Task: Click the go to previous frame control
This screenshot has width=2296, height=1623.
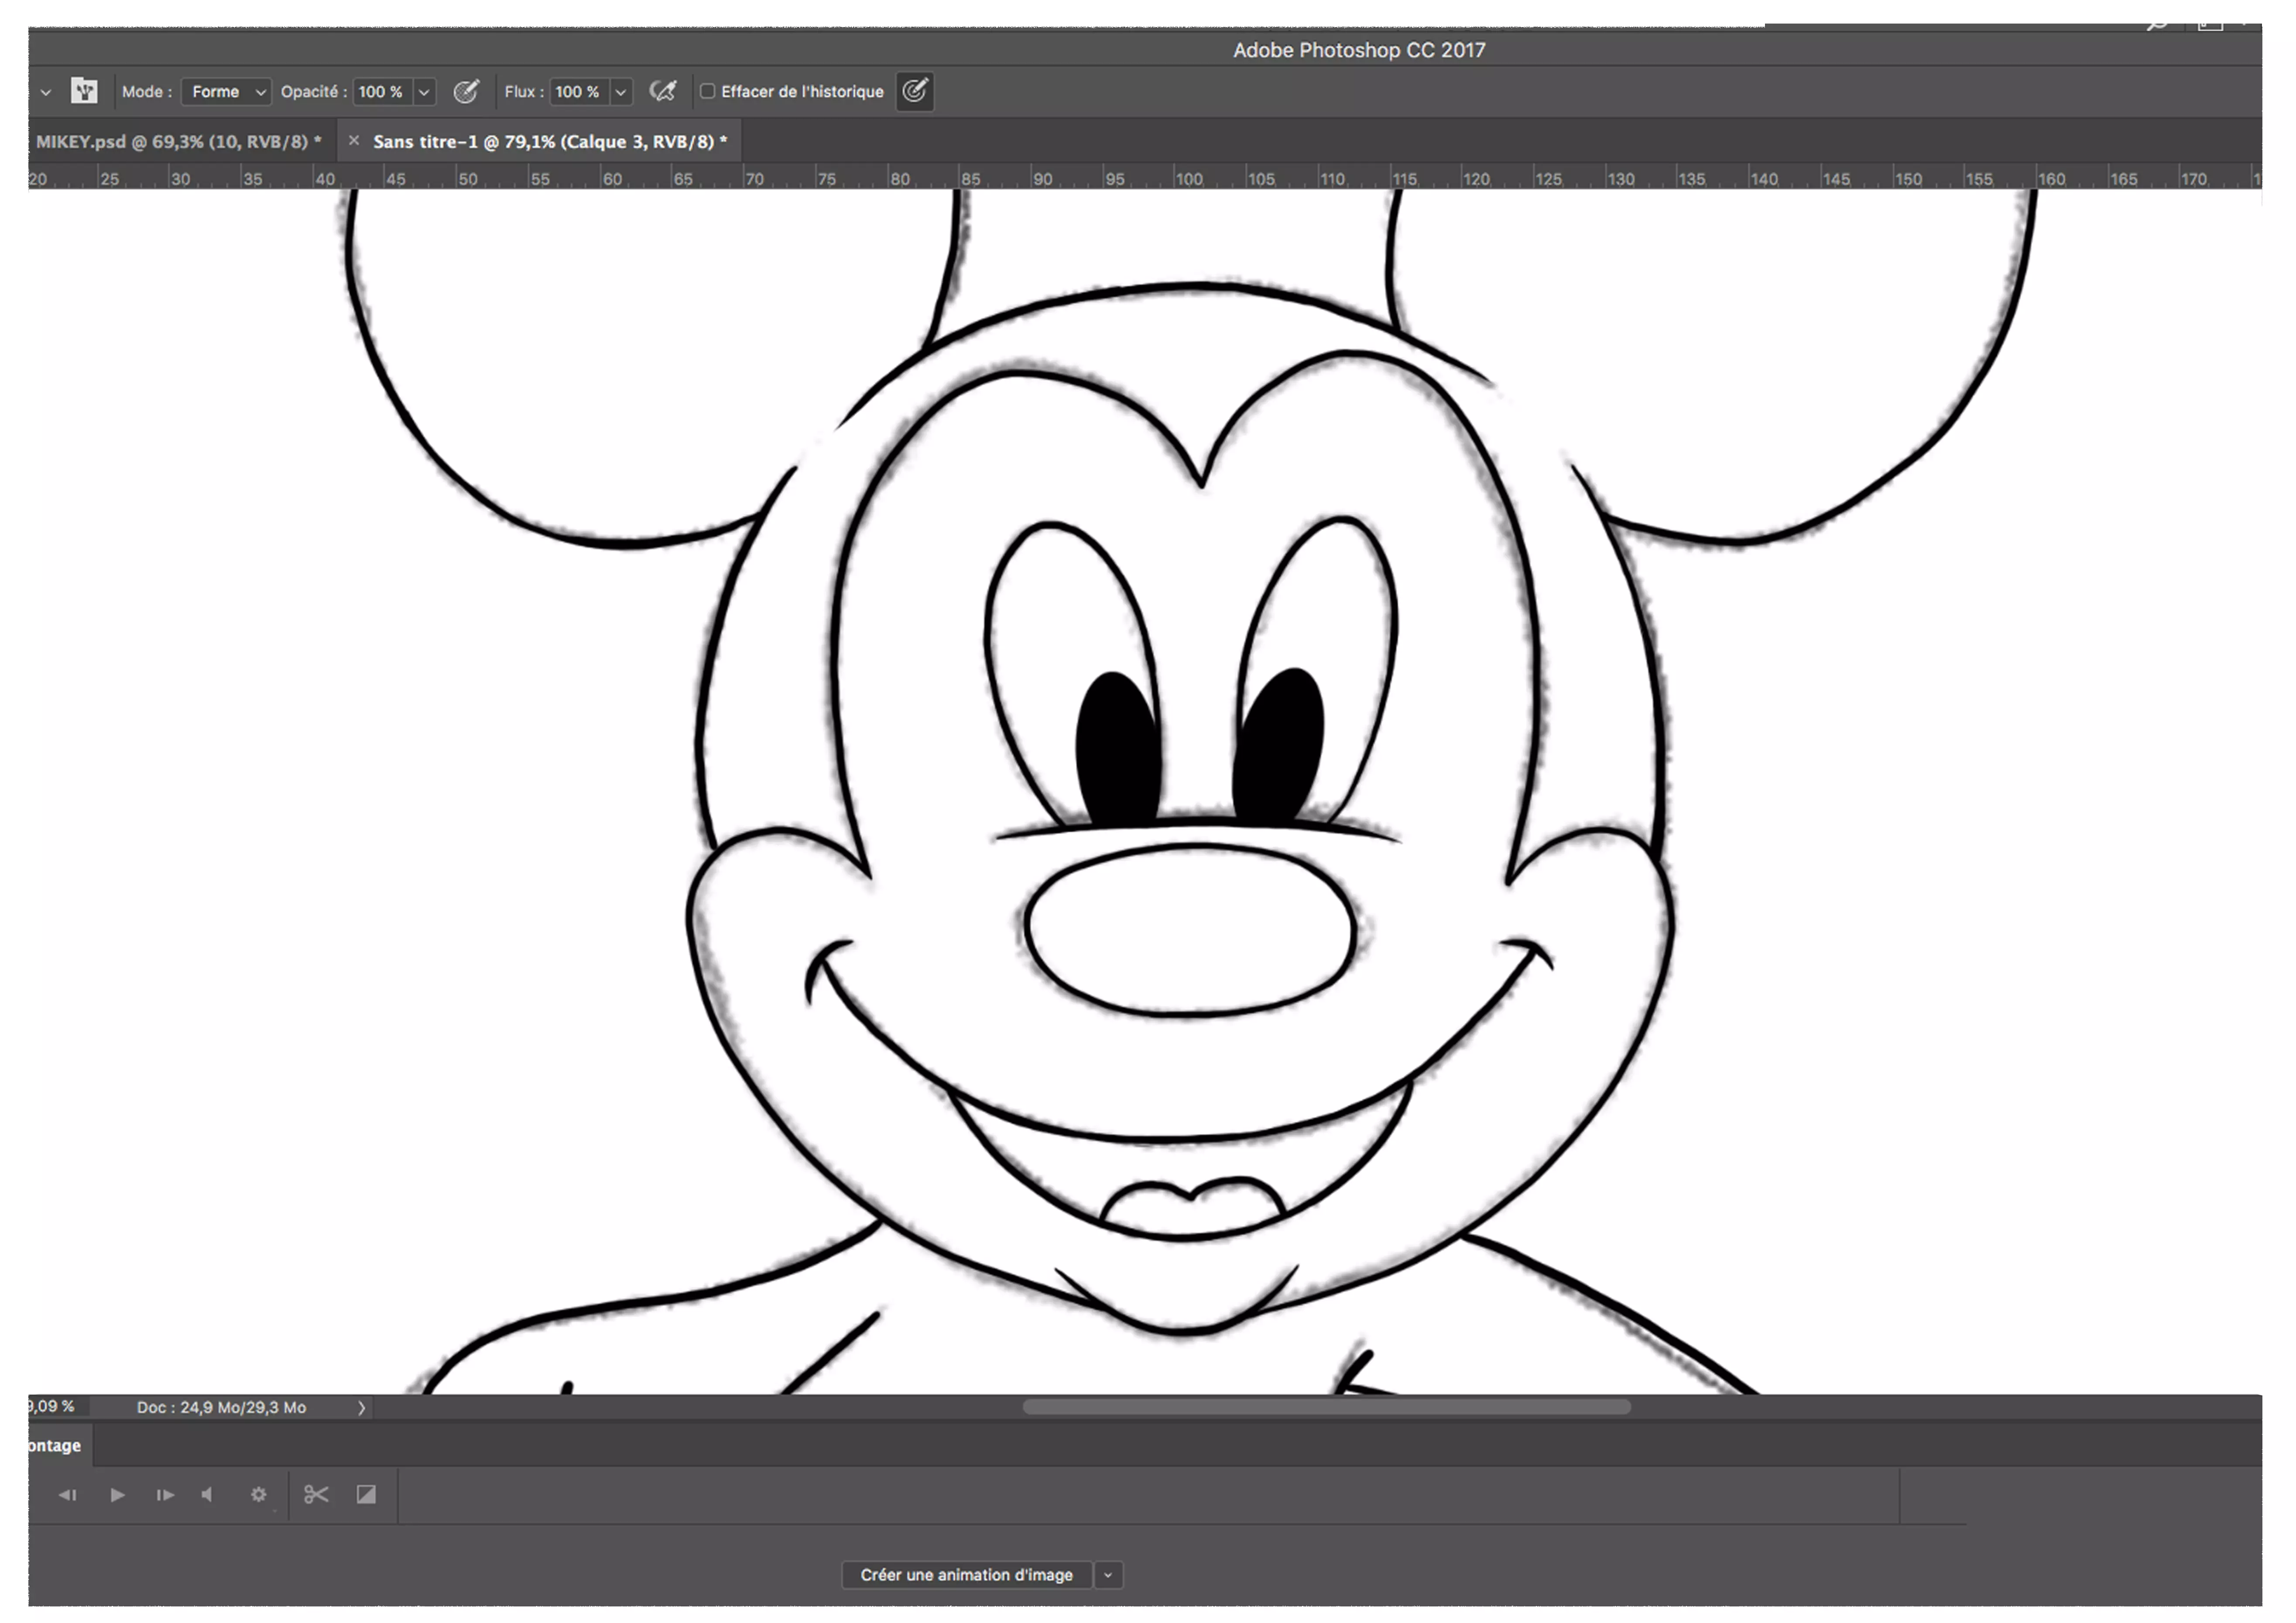Action: click(x=68, y=1495)
